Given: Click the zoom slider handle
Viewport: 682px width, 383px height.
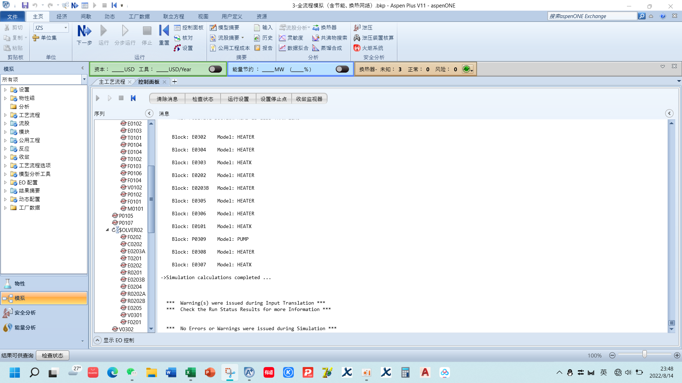Looking at the screenshot, I should (644, 355).
